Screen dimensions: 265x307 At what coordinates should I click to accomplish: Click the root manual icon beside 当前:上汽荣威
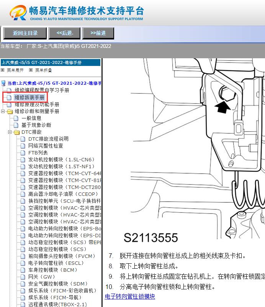[3, 83]
